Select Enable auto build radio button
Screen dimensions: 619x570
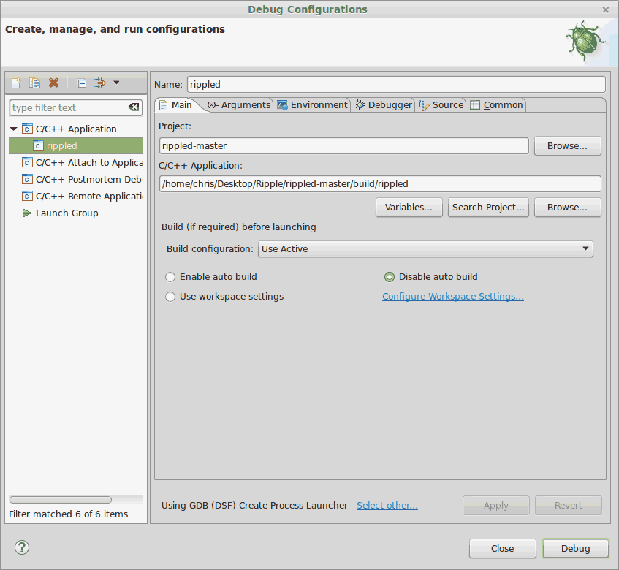tap(170, 277)
